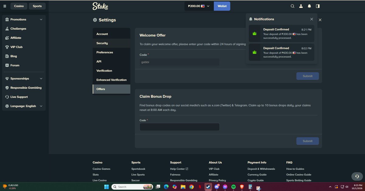Image resolution: width=365 pixels, height=191 pixels.
Task: Open the API settings tab
Action: [111, 61]
